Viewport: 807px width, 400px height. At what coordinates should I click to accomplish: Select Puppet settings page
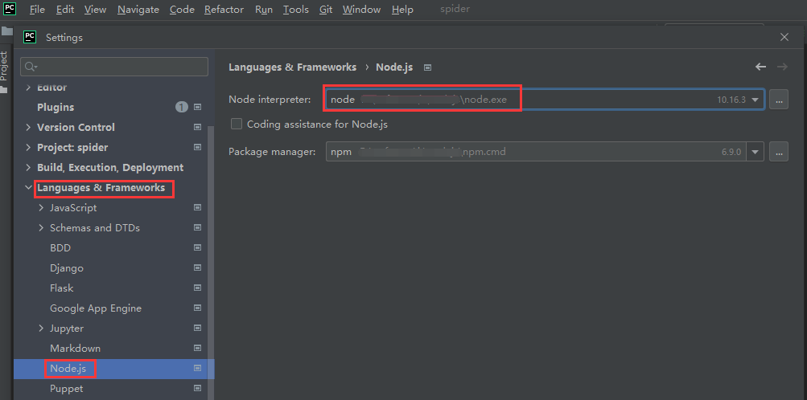pyautogui.click(x=67, y=389)
